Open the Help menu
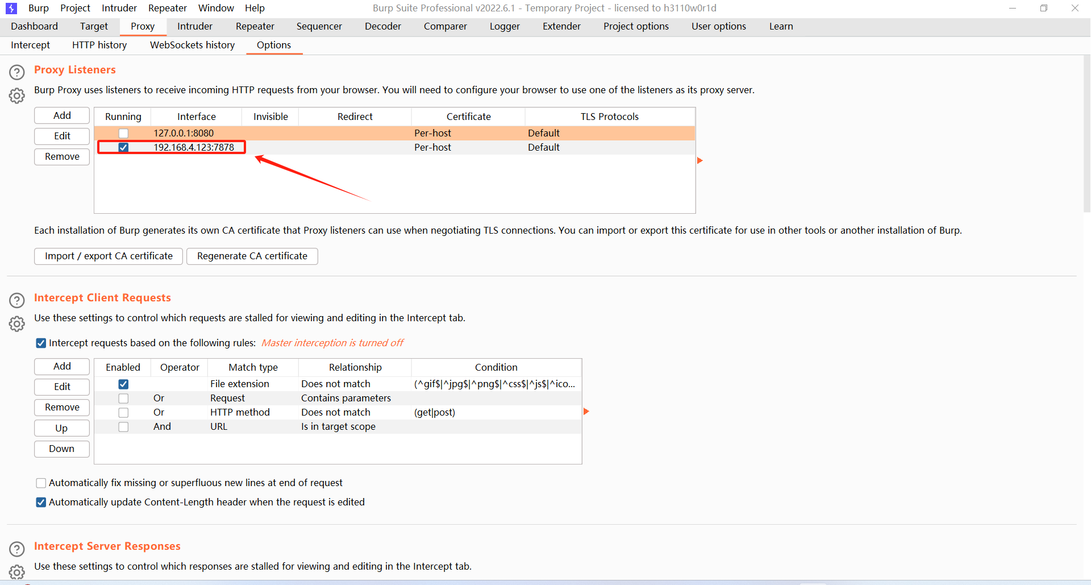The image size is (1091, 585). point(255,8)
